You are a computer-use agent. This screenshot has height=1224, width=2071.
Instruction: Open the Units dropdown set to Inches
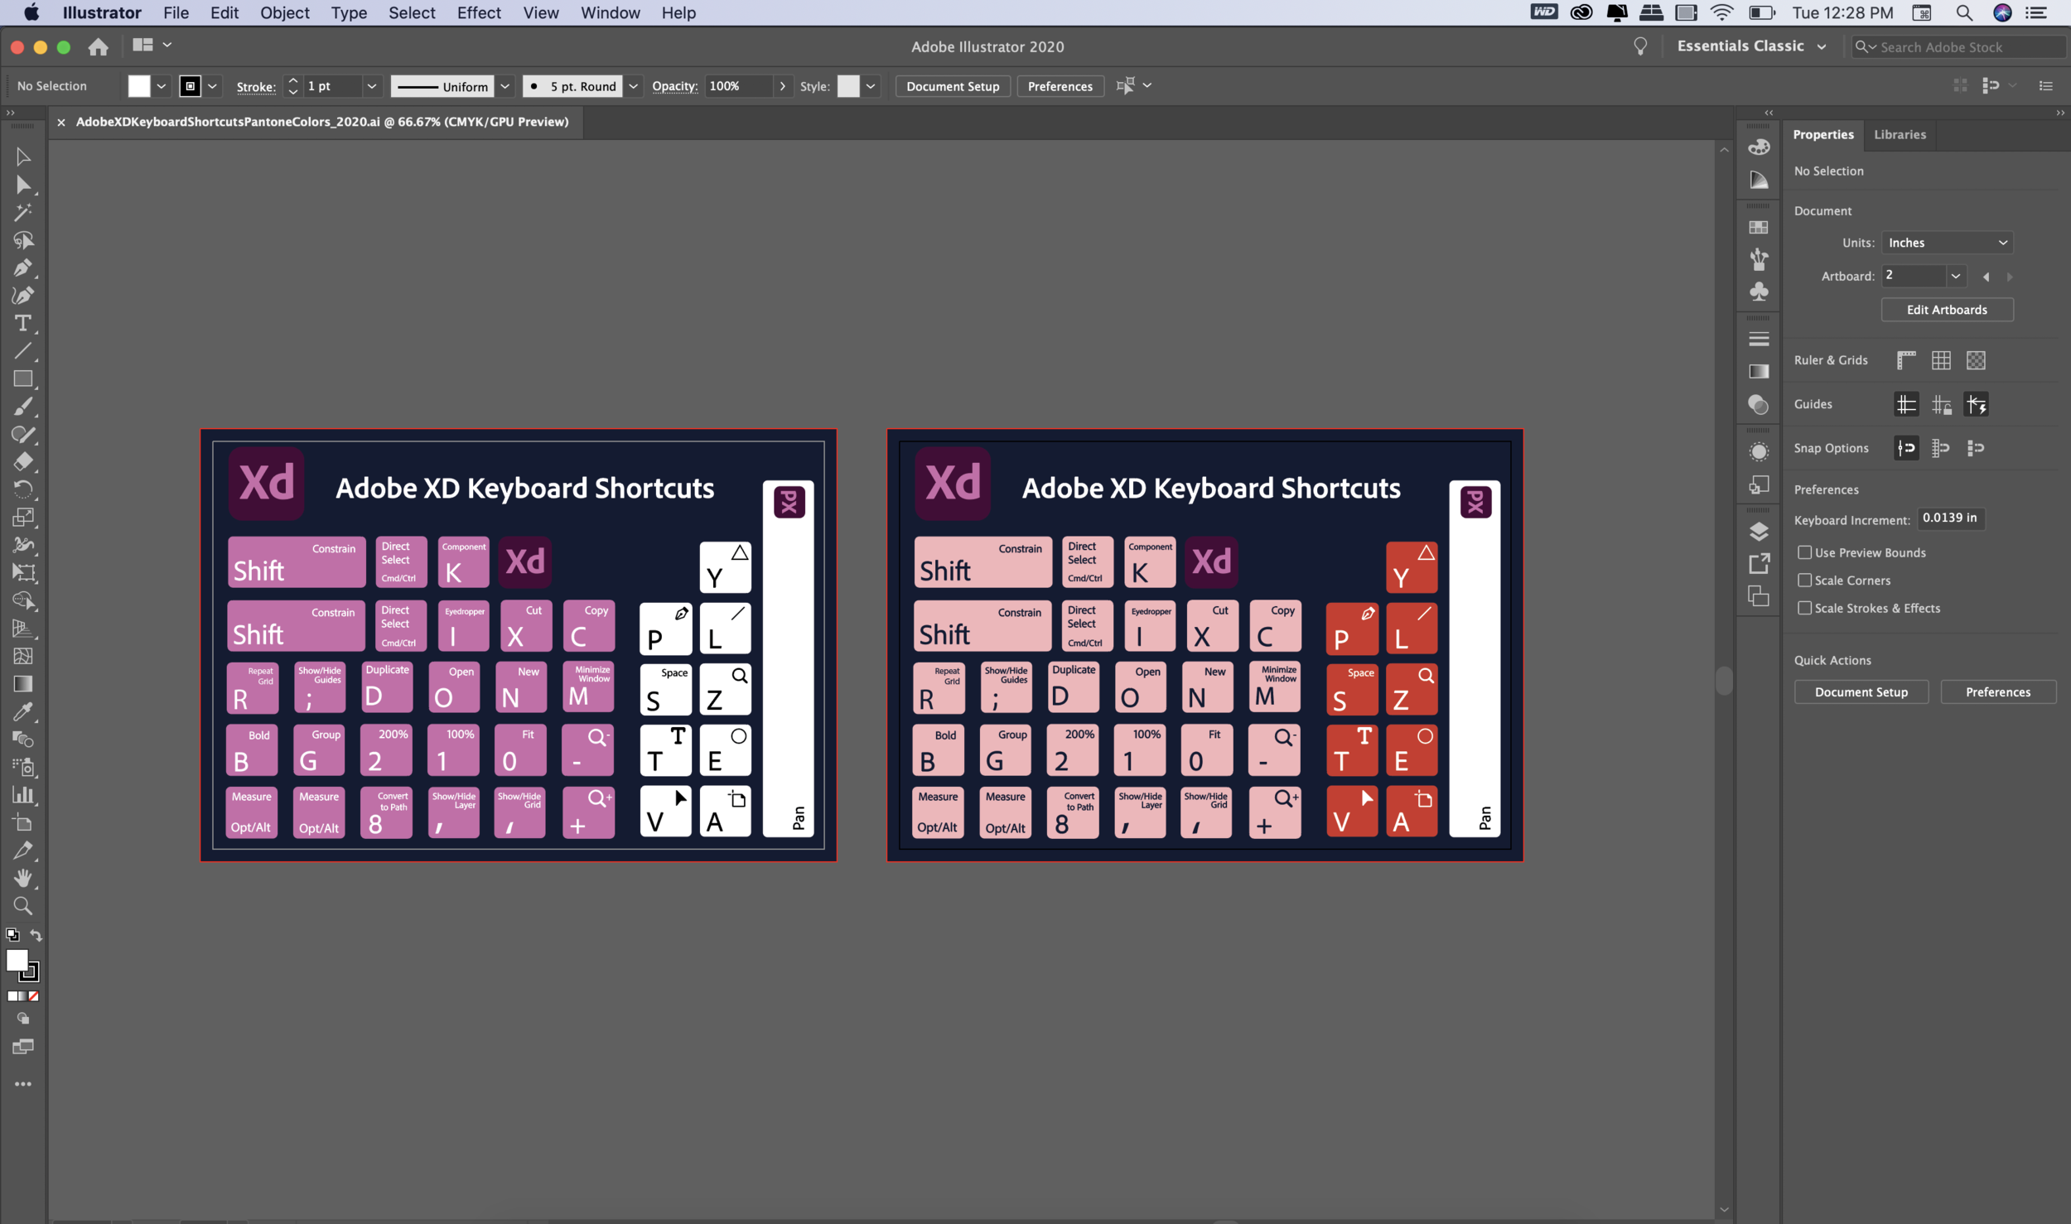[x=1947, y=243]
